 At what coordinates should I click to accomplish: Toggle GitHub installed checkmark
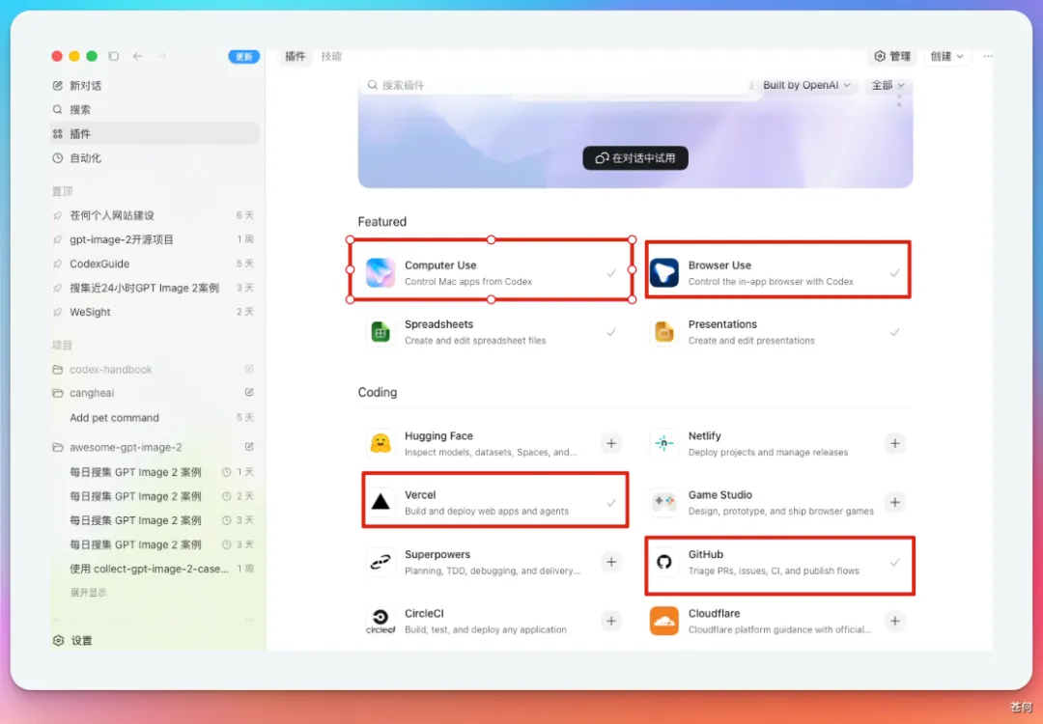[x=895, y=563]
